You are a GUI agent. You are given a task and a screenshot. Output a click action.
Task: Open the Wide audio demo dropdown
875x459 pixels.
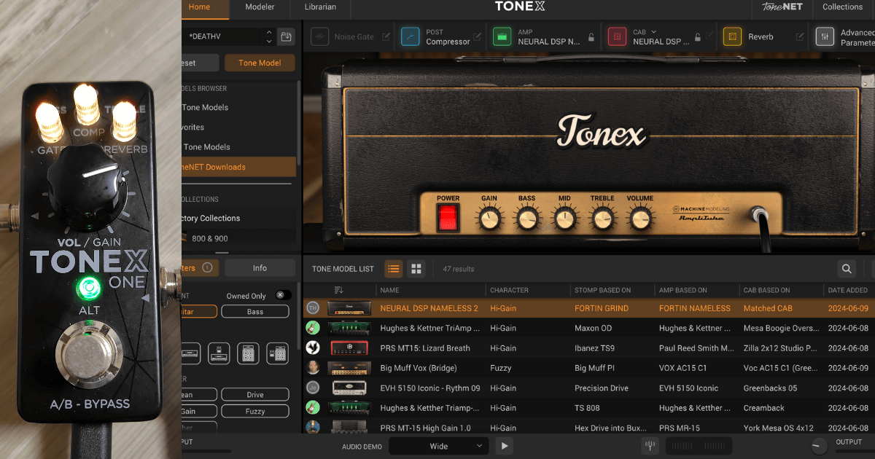coord(438,446)
